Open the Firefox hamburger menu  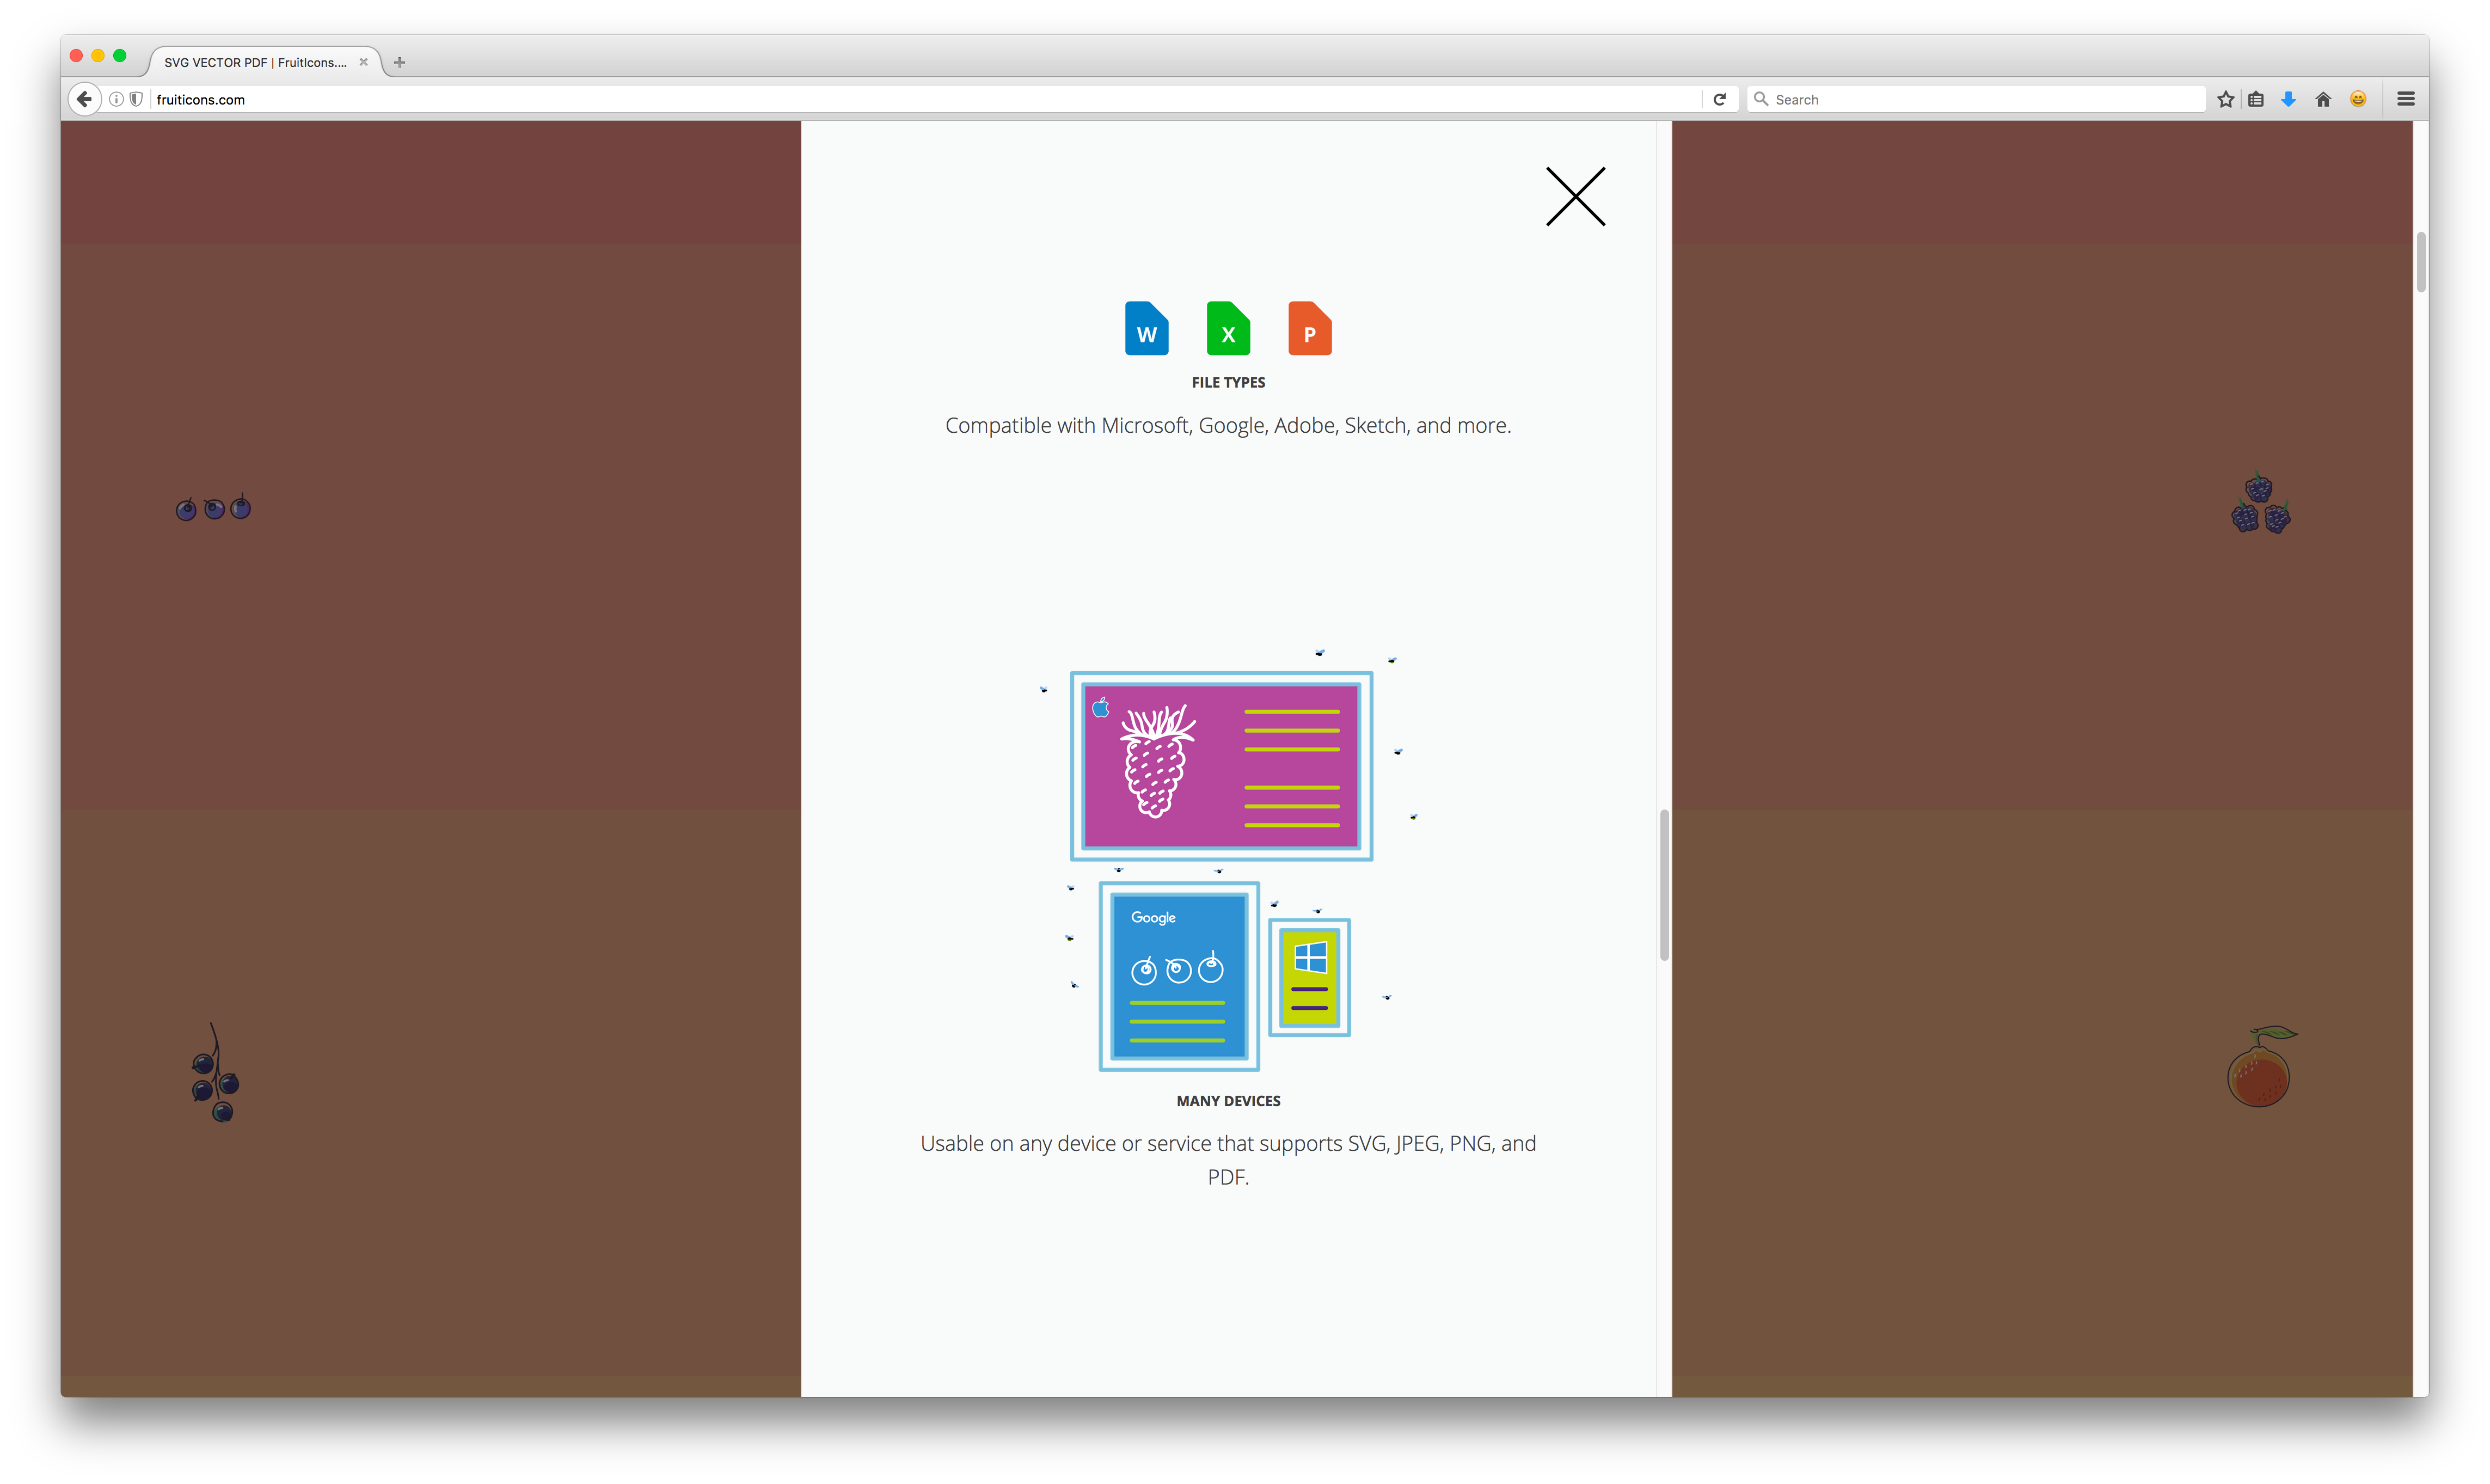click(x=2406, y=99)
